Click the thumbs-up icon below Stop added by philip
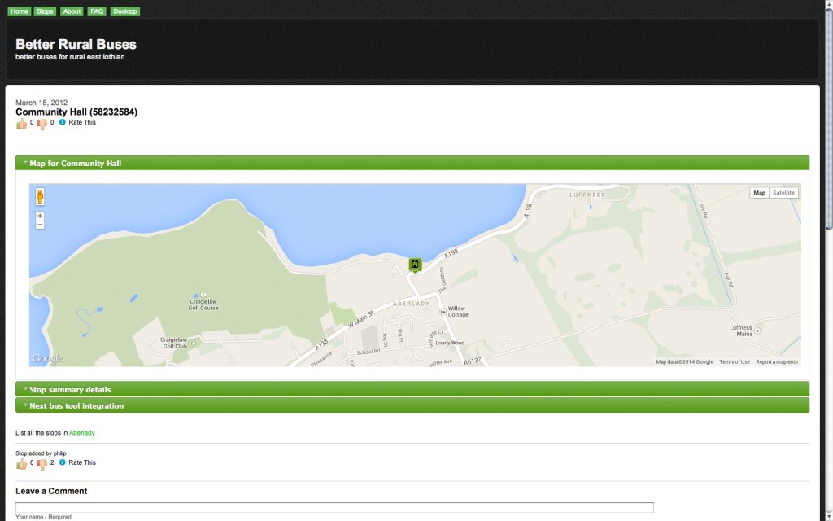 [21, 464]
